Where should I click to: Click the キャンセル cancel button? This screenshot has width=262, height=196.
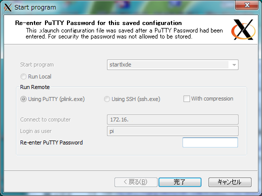[x=230, y=182]
